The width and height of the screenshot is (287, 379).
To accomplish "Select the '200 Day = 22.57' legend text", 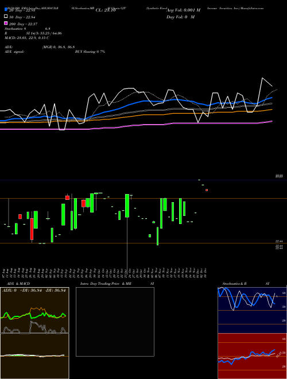I will point(23,24).
